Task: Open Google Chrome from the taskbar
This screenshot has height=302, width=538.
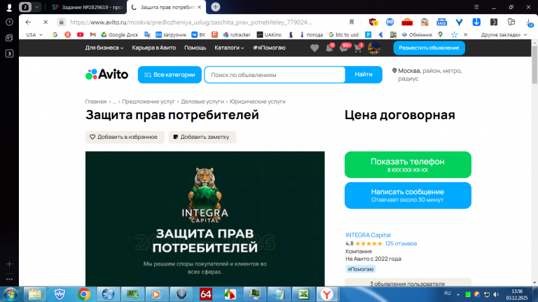Action: pos(84,294)
